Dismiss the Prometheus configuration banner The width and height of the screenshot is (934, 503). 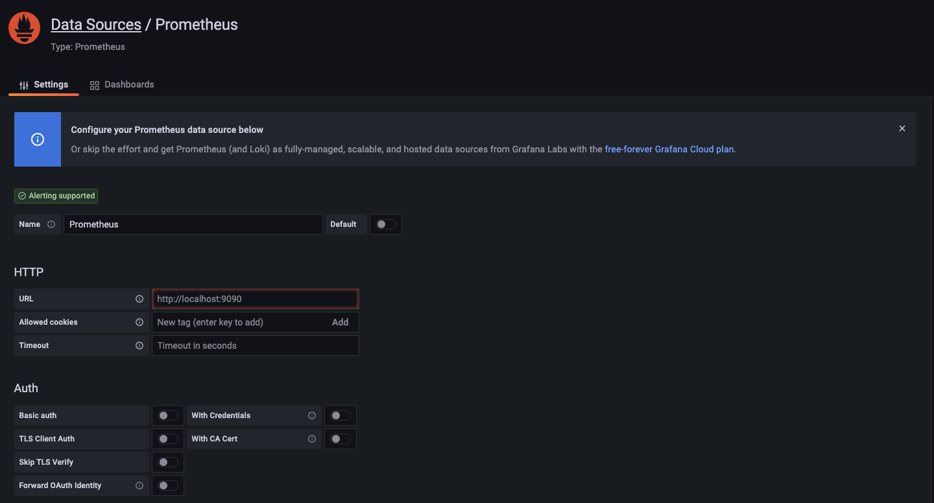click(902, 128)
